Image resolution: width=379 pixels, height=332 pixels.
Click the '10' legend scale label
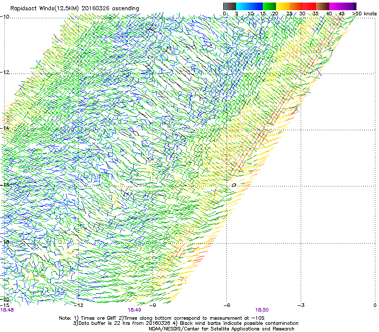point(250,14)
